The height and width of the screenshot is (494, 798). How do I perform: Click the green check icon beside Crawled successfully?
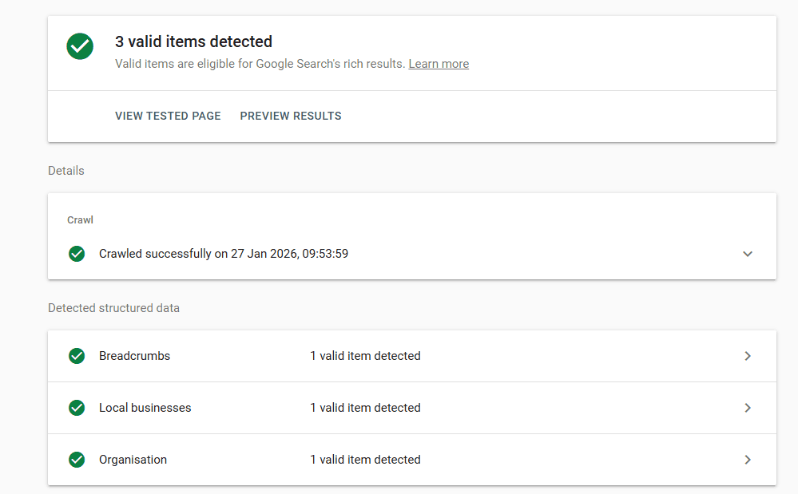(77, 254)
